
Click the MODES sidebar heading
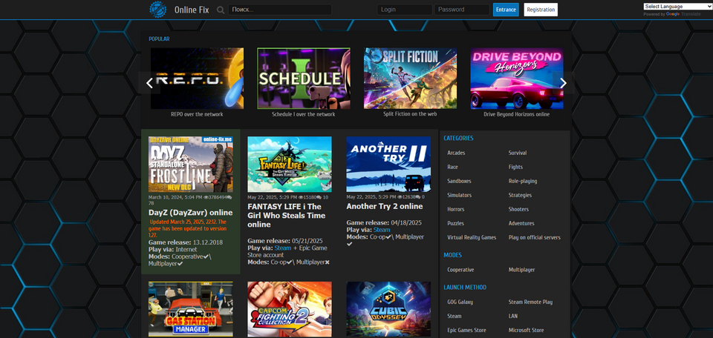(452, 255)
